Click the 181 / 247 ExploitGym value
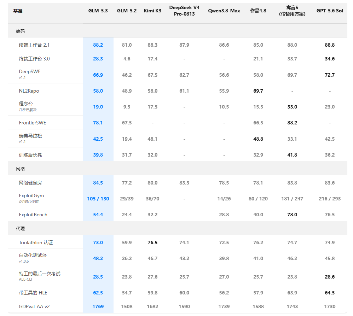Image resolution: width=353 pixels, height=316 pixels. point(292,199)
